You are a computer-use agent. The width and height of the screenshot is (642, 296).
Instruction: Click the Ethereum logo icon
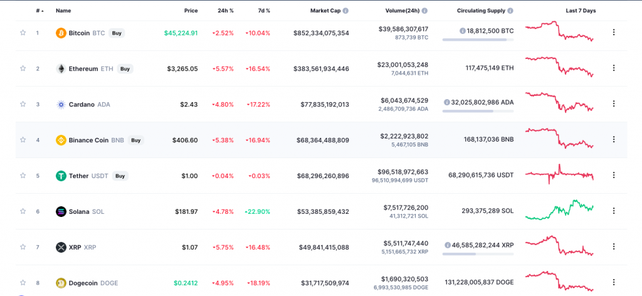point(61,69)
